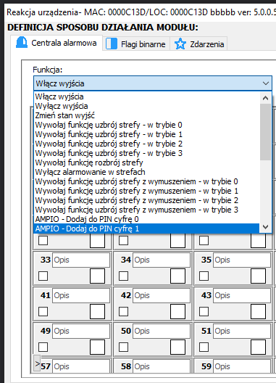This screenshot has width=276, height=383.
Task: Select 'Wyłącz wyjścia' option
Action: 146,106
